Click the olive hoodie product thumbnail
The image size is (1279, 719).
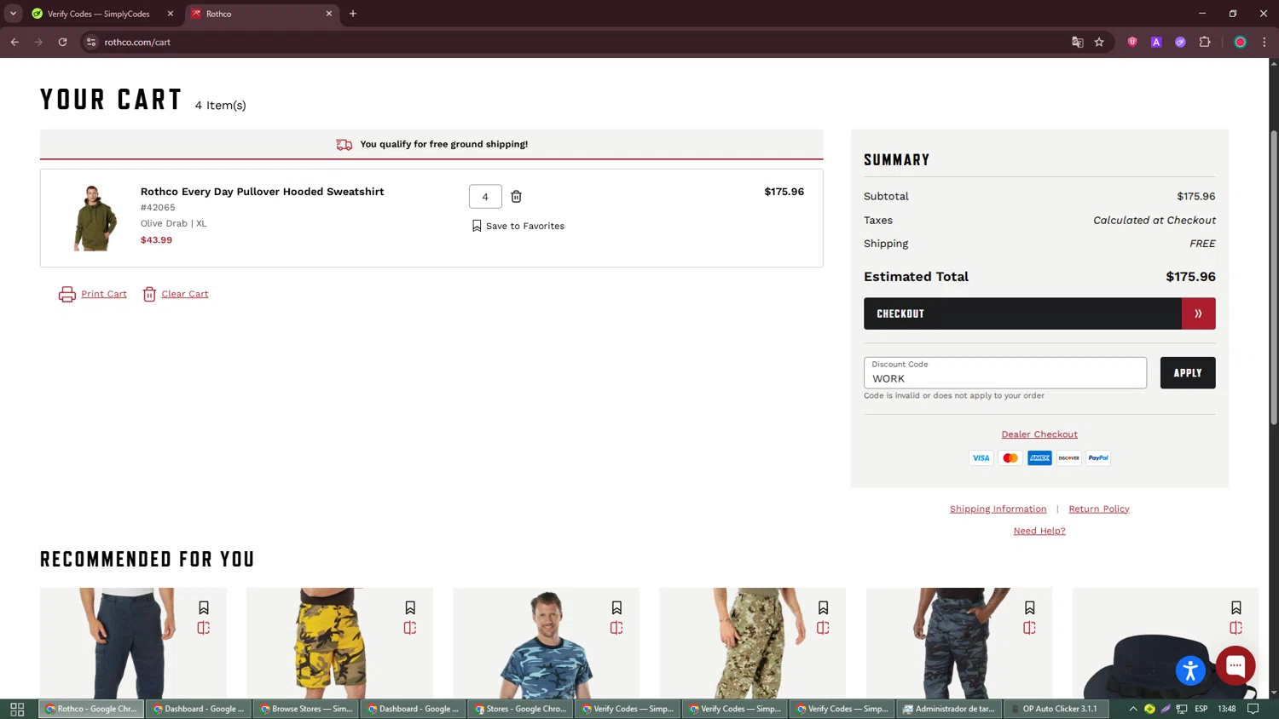click(x=94, y=218)
